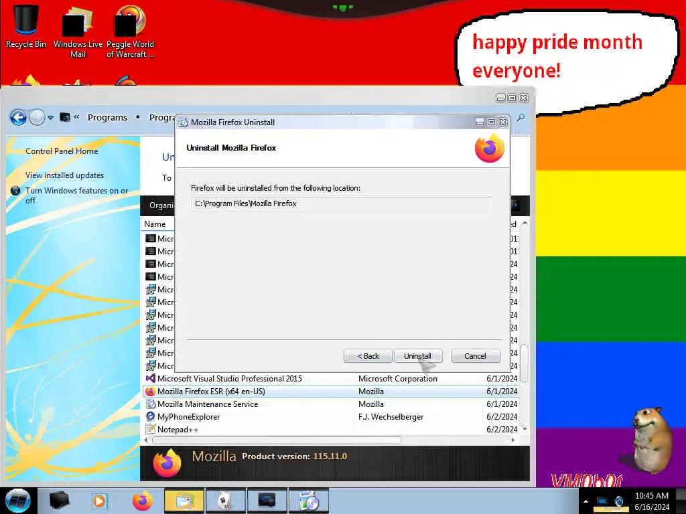
Task: Select MyPhoneExplorer program row
Action: coord(331,416)
